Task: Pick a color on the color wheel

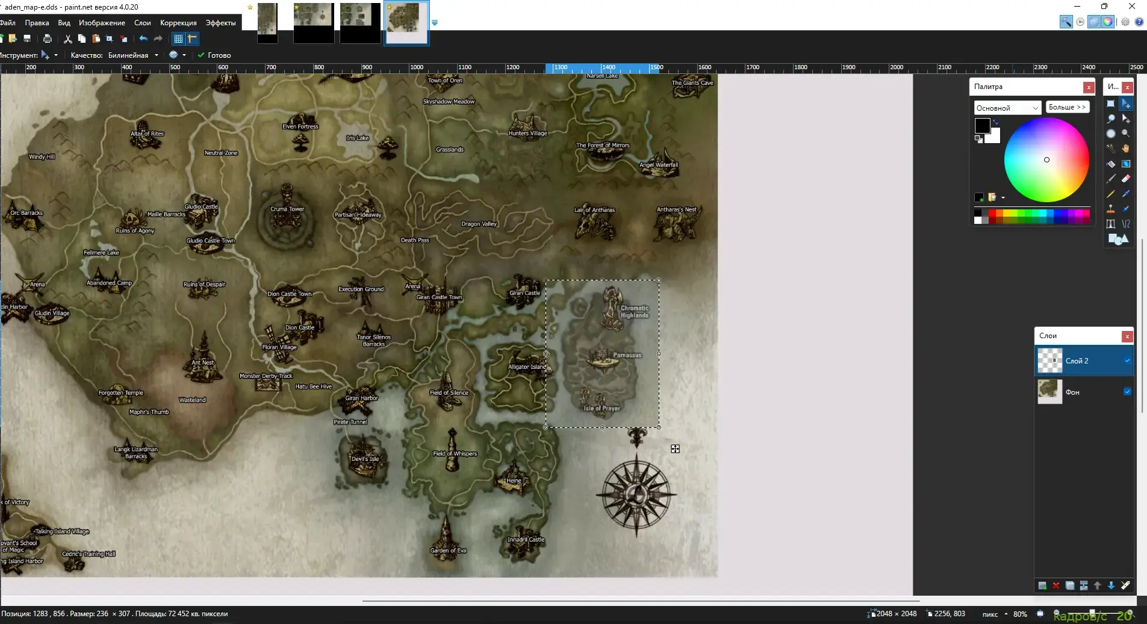Action: [x=1046, y=159]
